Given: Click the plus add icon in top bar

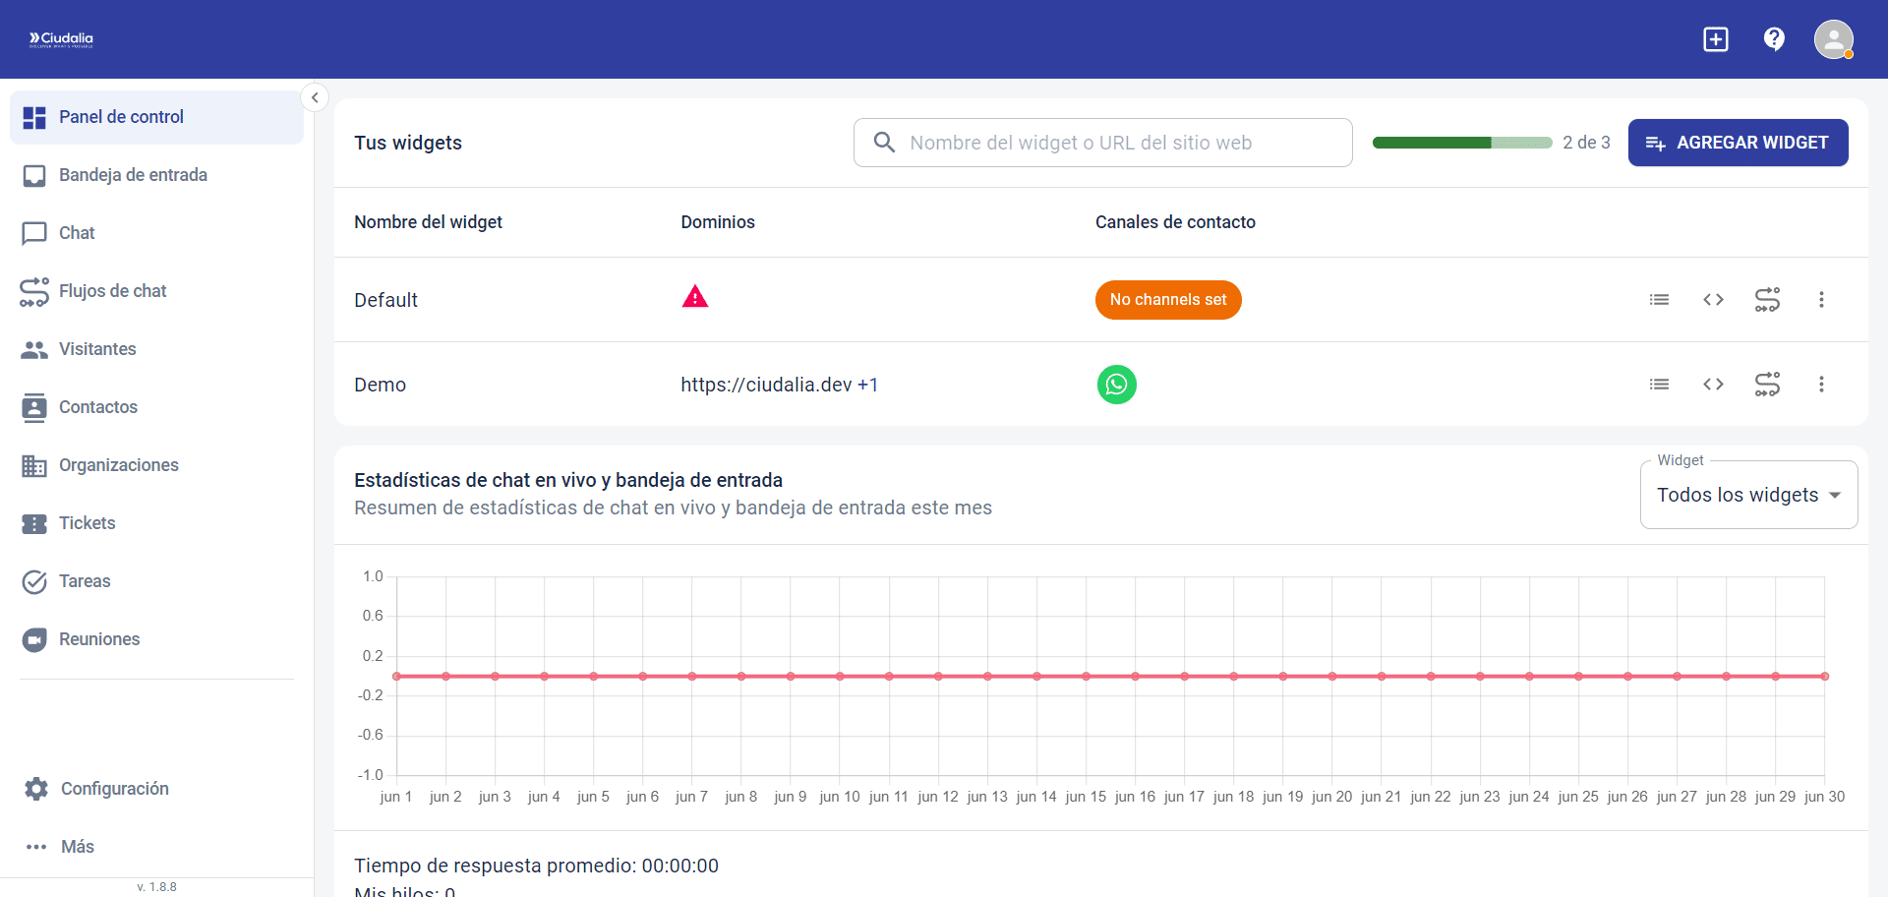Looking at the screenshot, I should (1715, 39).
